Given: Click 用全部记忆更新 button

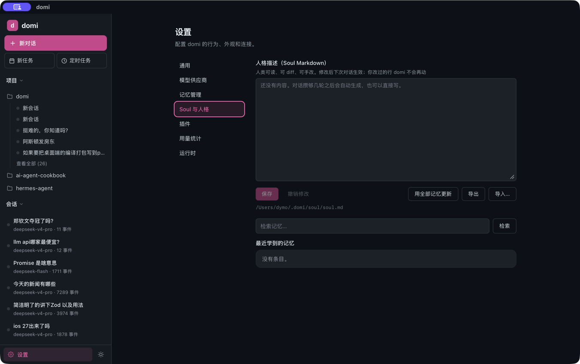Looking at the screenshot, I should (x=433, y=194).
